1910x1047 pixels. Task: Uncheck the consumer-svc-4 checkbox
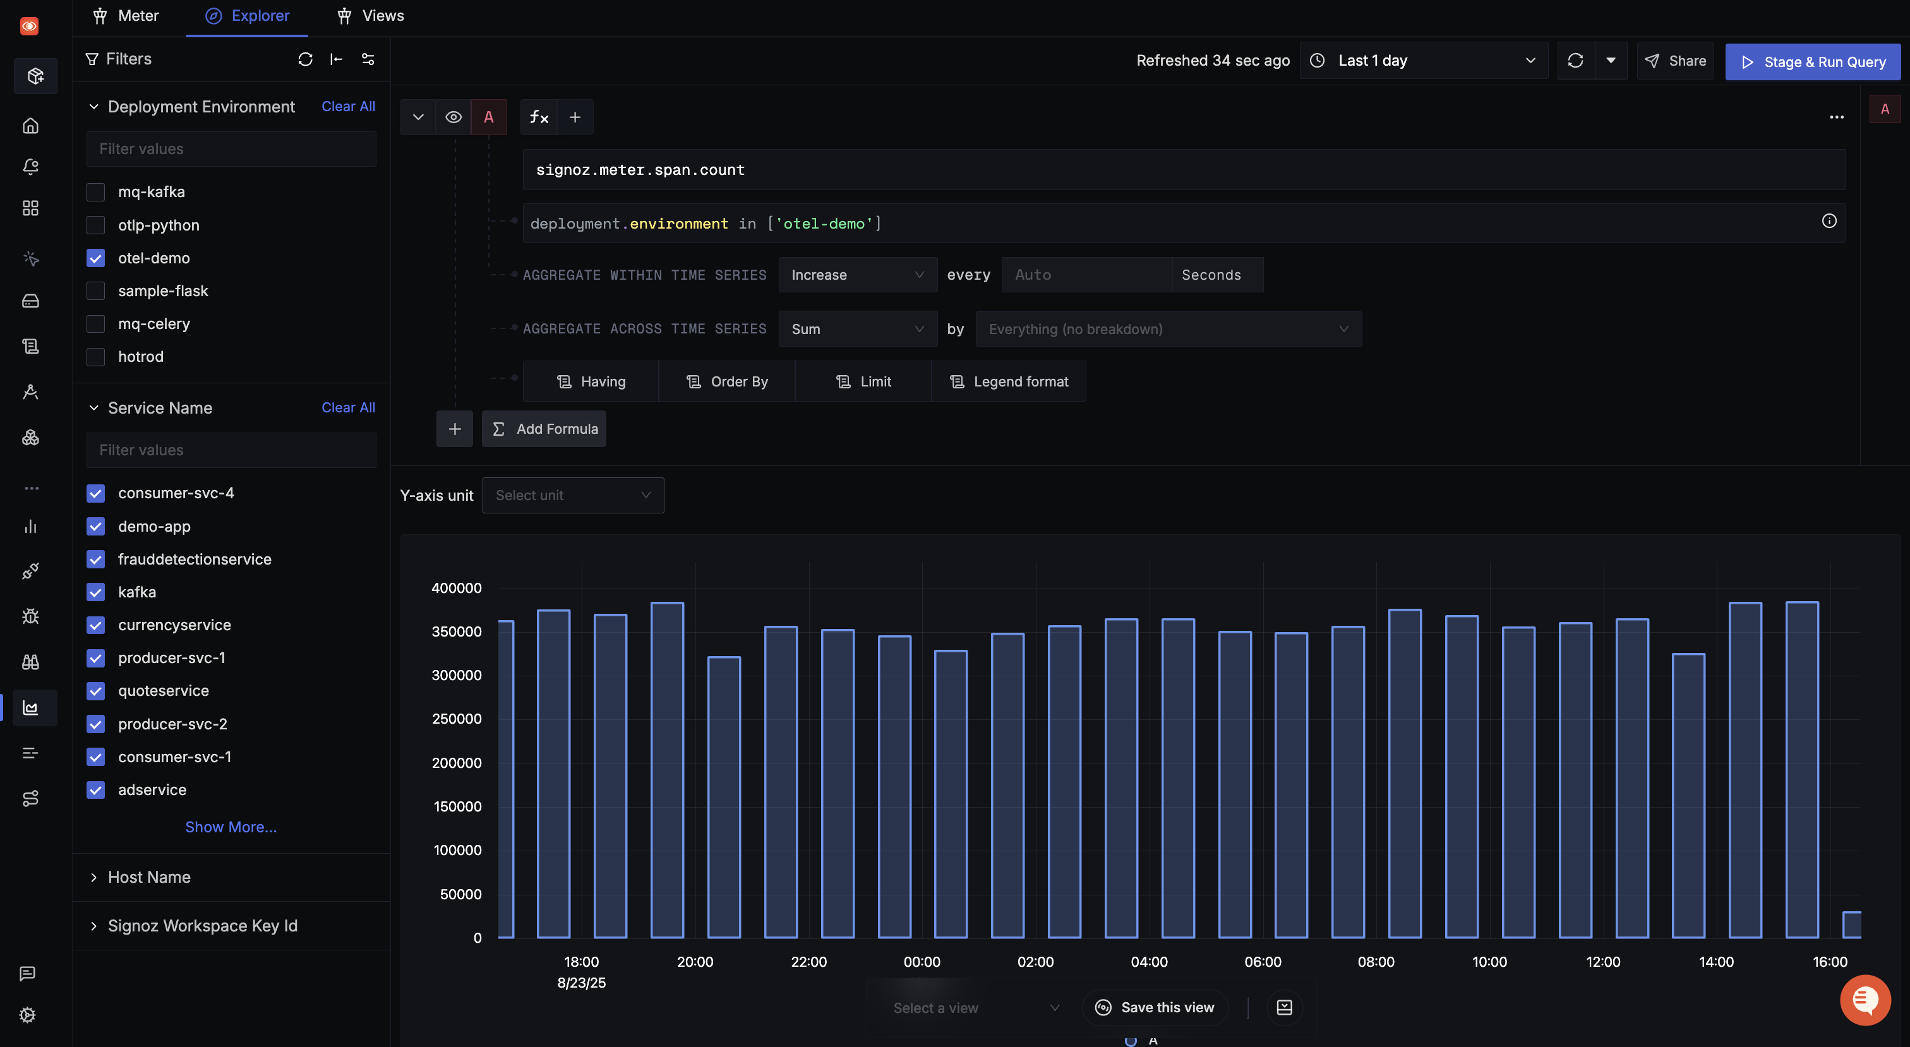pyautogui.click(x=95, y=493)
